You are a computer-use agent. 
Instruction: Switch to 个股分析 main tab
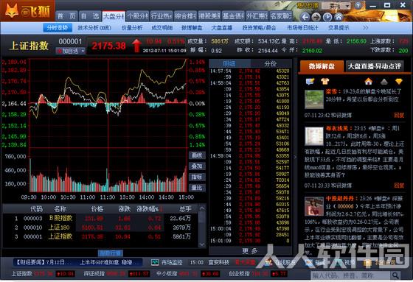(x=137, y=16)
